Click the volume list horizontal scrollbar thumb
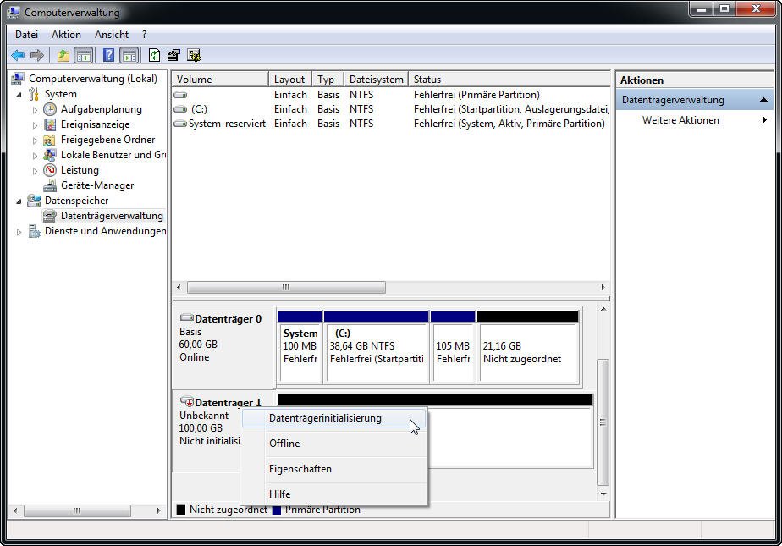 (286, 287)
